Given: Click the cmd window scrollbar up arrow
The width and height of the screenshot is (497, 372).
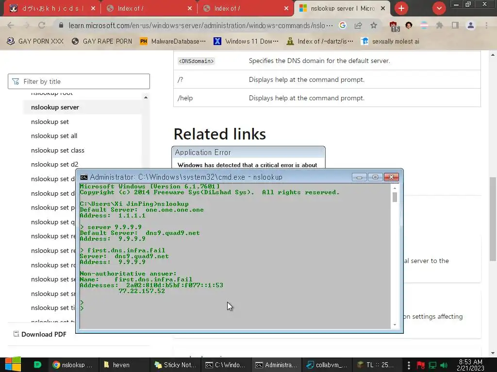Looking at the screenshot, I should click(395, 188).
